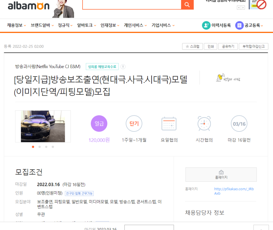
Task: Click the 120,000원 pay amount
Action: (99, 140)
